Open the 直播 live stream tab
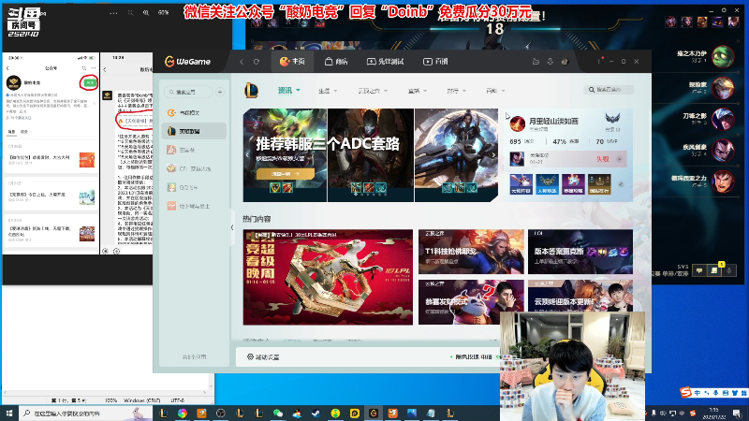 [x=435, y=62]
